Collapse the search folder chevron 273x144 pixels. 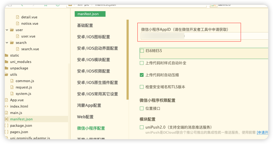coord(7,43)
